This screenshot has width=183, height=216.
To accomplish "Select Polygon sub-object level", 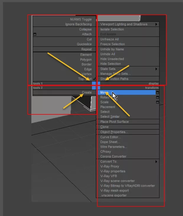I will (x=86, y=59).
